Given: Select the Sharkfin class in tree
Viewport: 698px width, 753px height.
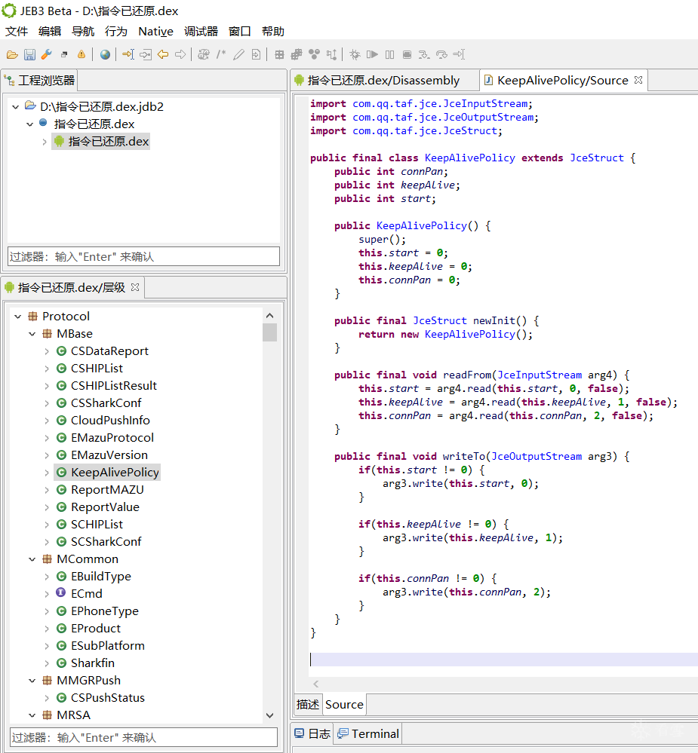Looking at the screenshot, I should (x=92, y=663).
